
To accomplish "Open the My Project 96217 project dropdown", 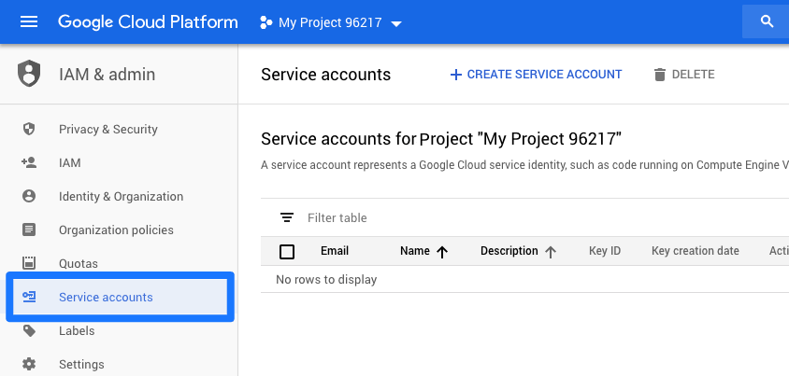I will (x=330, y=22).
